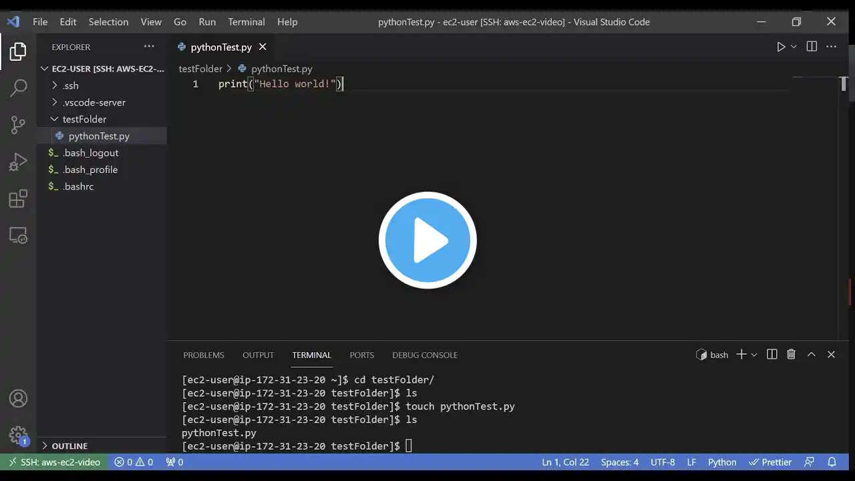This screenshot has height=481, width=855.
Task: Expand the .vscode-server folder
Action: coord(102,102)
